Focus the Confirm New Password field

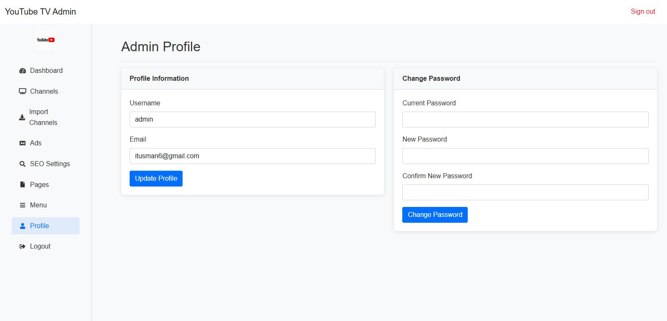pos(525,192)
